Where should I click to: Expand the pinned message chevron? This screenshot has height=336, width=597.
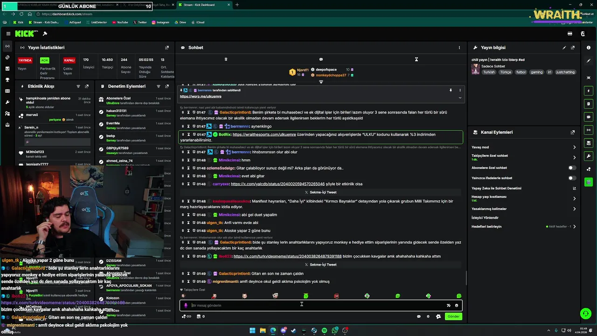[460, 98]
